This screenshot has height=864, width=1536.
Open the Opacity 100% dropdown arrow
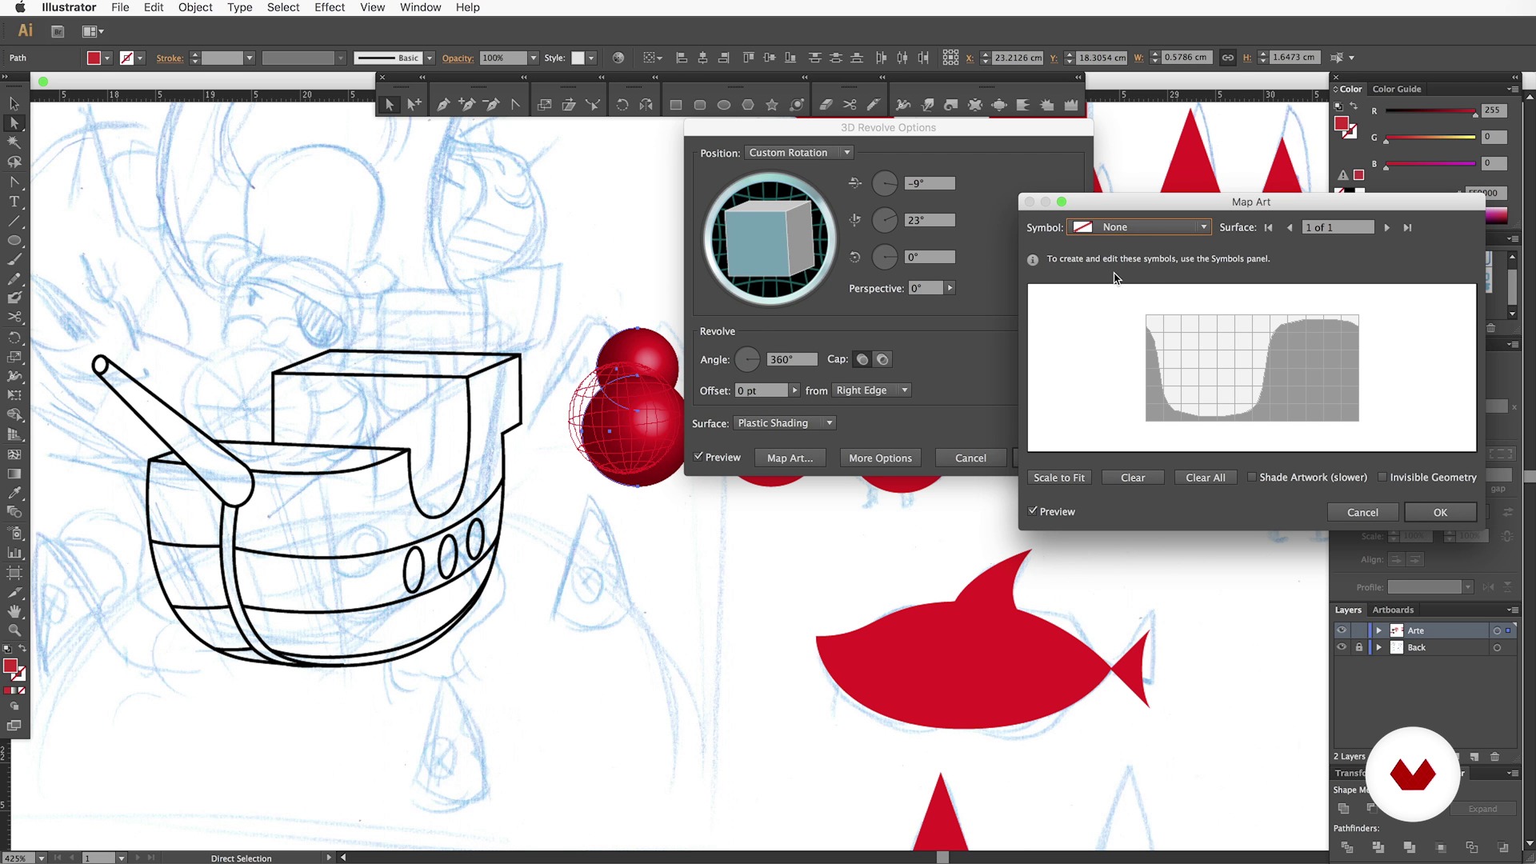click(x=534, y=58)
